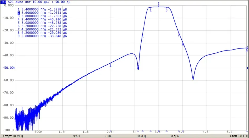Click the 10 kГц IF bandwidth field
The width and height of the screenshot is (249, 138).
141,136
